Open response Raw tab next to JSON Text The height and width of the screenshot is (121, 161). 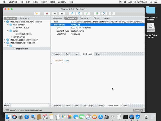(x=125, y=106)
